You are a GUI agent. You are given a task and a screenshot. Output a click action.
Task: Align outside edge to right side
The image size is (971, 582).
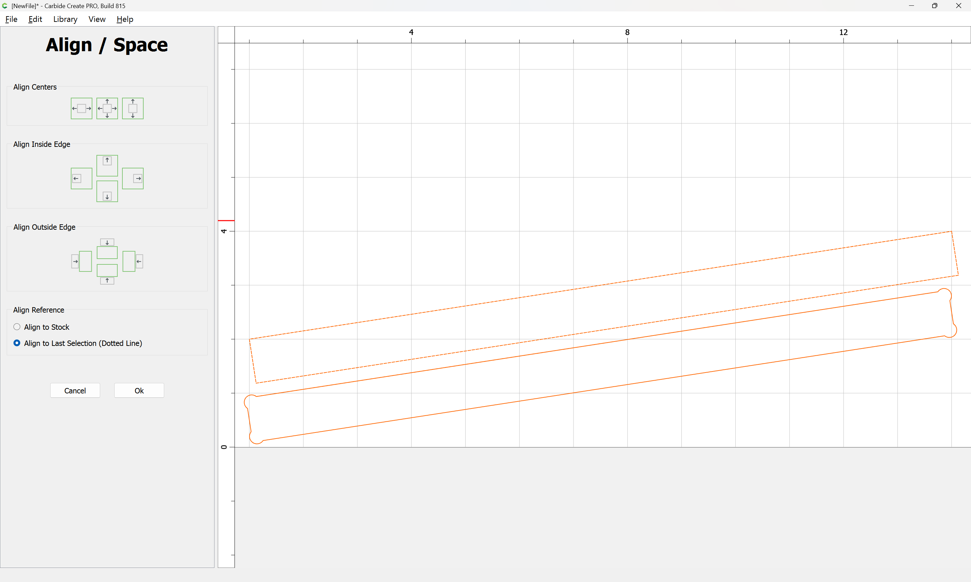click(133, 261)
